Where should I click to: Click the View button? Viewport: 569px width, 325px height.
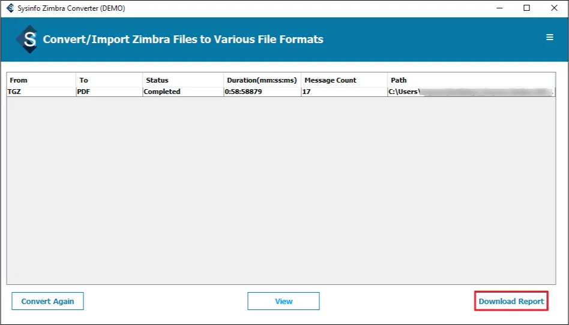283,301
